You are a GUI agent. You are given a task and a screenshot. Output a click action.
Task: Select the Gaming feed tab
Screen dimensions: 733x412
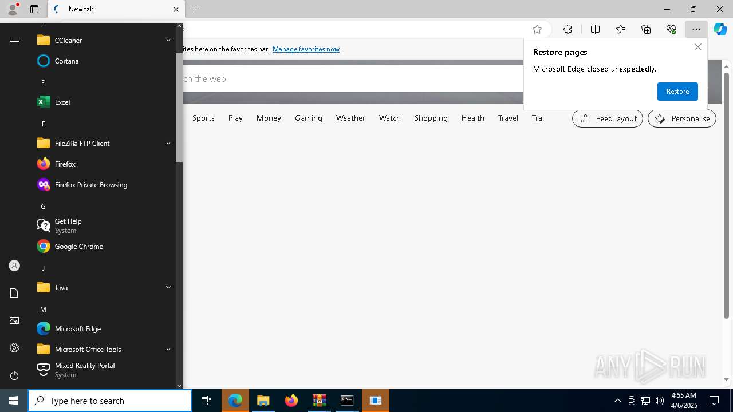309,118
